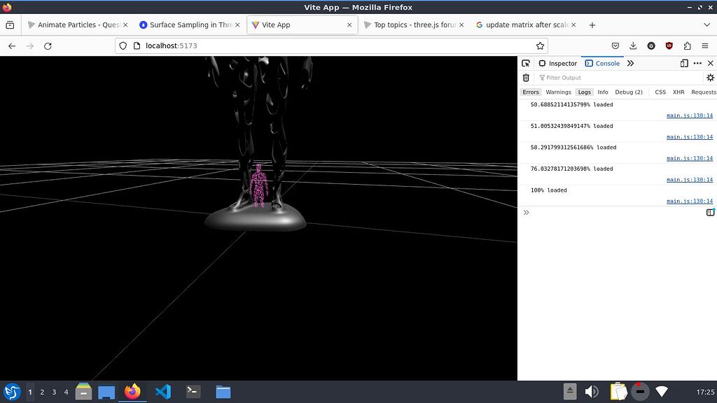
Task: Click the responsive design mode icon
Action: click(x=683, y=63)
